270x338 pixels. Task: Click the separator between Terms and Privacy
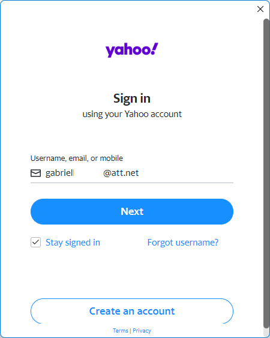(130, 330)
